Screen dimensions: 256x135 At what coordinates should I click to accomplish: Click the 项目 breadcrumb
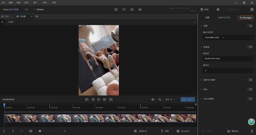tap(27, 9)
